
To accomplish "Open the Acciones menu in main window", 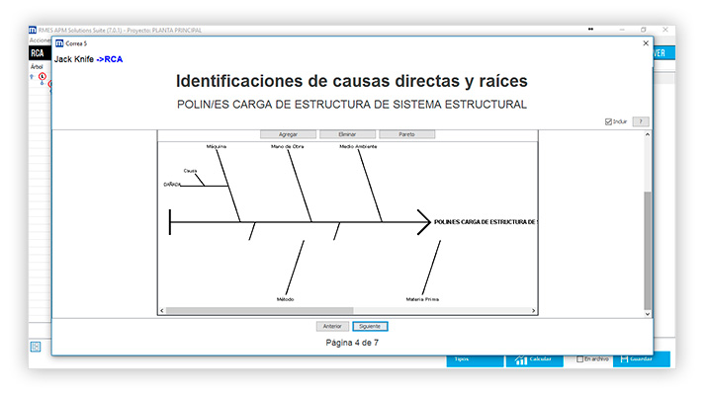I will tap(40, 40).
